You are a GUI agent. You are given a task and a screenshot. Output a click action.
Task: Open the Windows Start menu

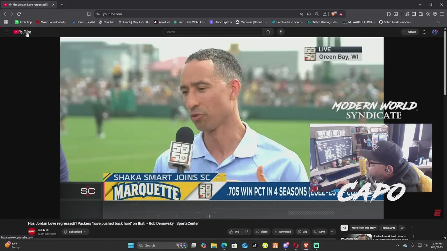[131, 245]
